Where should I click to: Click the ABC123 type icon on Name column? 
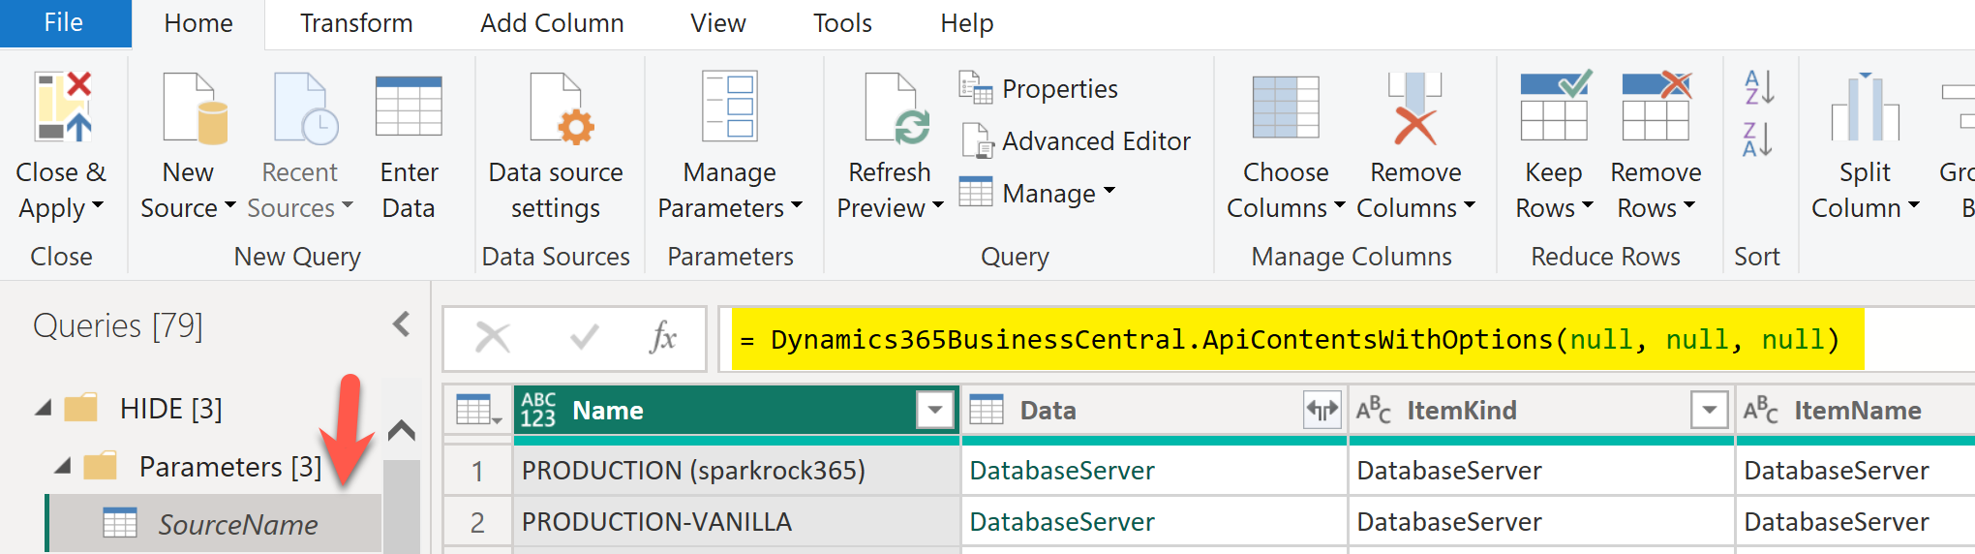click(538, 410)
